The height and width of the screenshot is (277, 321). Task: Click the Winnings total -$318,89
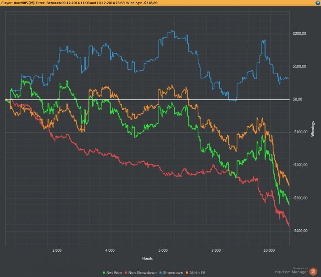[150, 3]
